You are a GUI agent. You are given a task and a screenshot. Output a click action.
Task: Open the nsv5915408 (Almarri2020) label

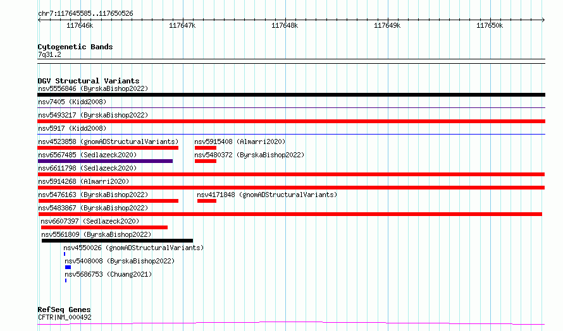point(240,141)
